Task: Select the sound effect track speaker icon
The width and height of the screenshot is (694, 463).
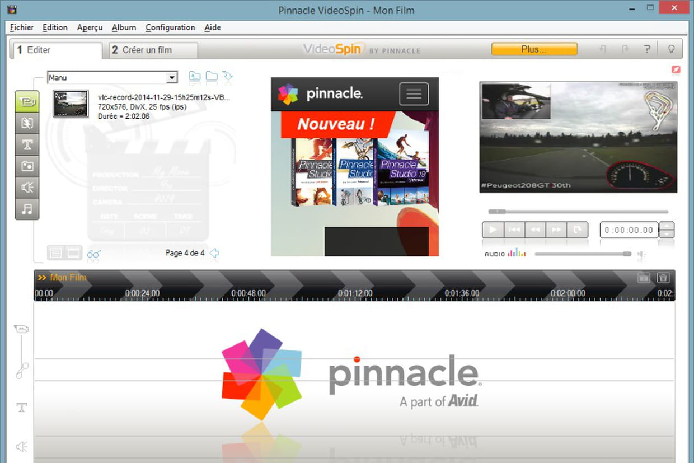Action: click(x=22, y=446)
